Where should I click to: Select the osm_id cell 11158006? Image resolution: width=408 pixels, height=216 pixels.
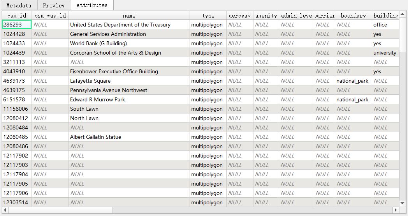[x=17, y=109]
